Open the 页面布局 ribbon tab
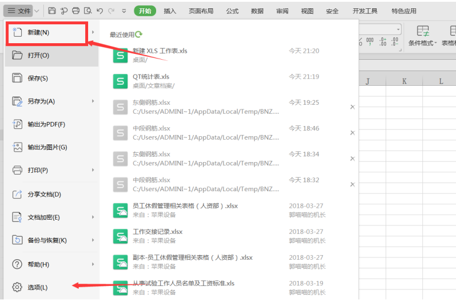The width and height of the screenshot is (456, 303). click(201, 11)
